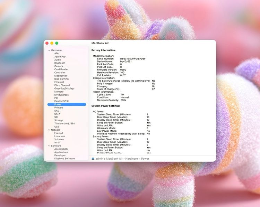260x207 pixels.
Task: Select Apple Pay in the sidebar
Action: pyautogui.click(x=60, y=57)
